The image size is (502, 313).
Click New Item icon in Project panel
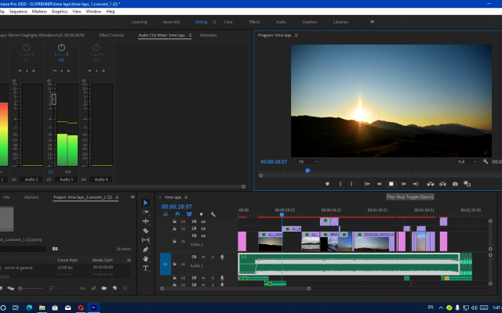click(x=115, y=288)
